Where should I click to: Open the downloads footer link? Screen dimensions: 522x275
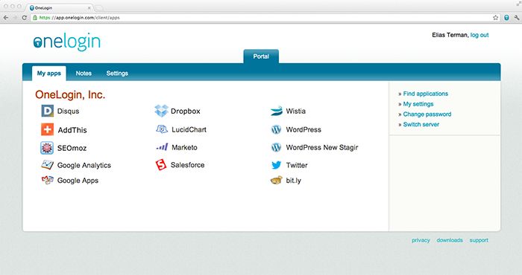[450, 240]
